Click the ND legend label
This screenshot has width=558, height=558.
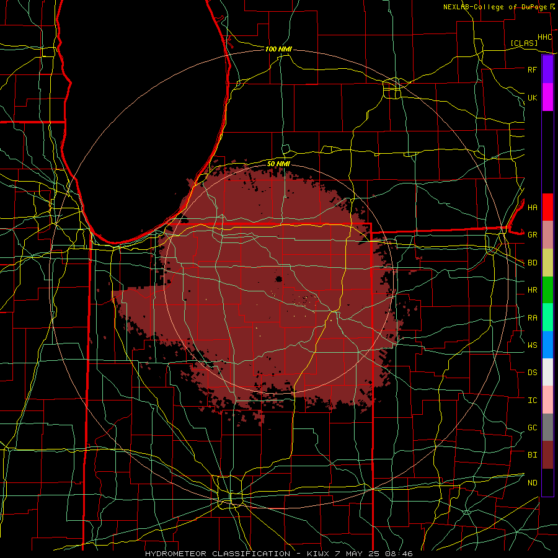(x=532, y=483)
